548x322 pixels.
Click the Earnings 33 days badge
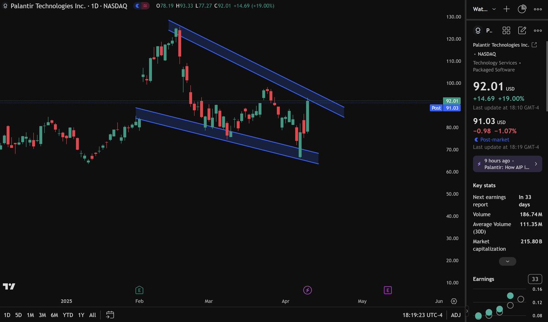[x=534, y=279]
